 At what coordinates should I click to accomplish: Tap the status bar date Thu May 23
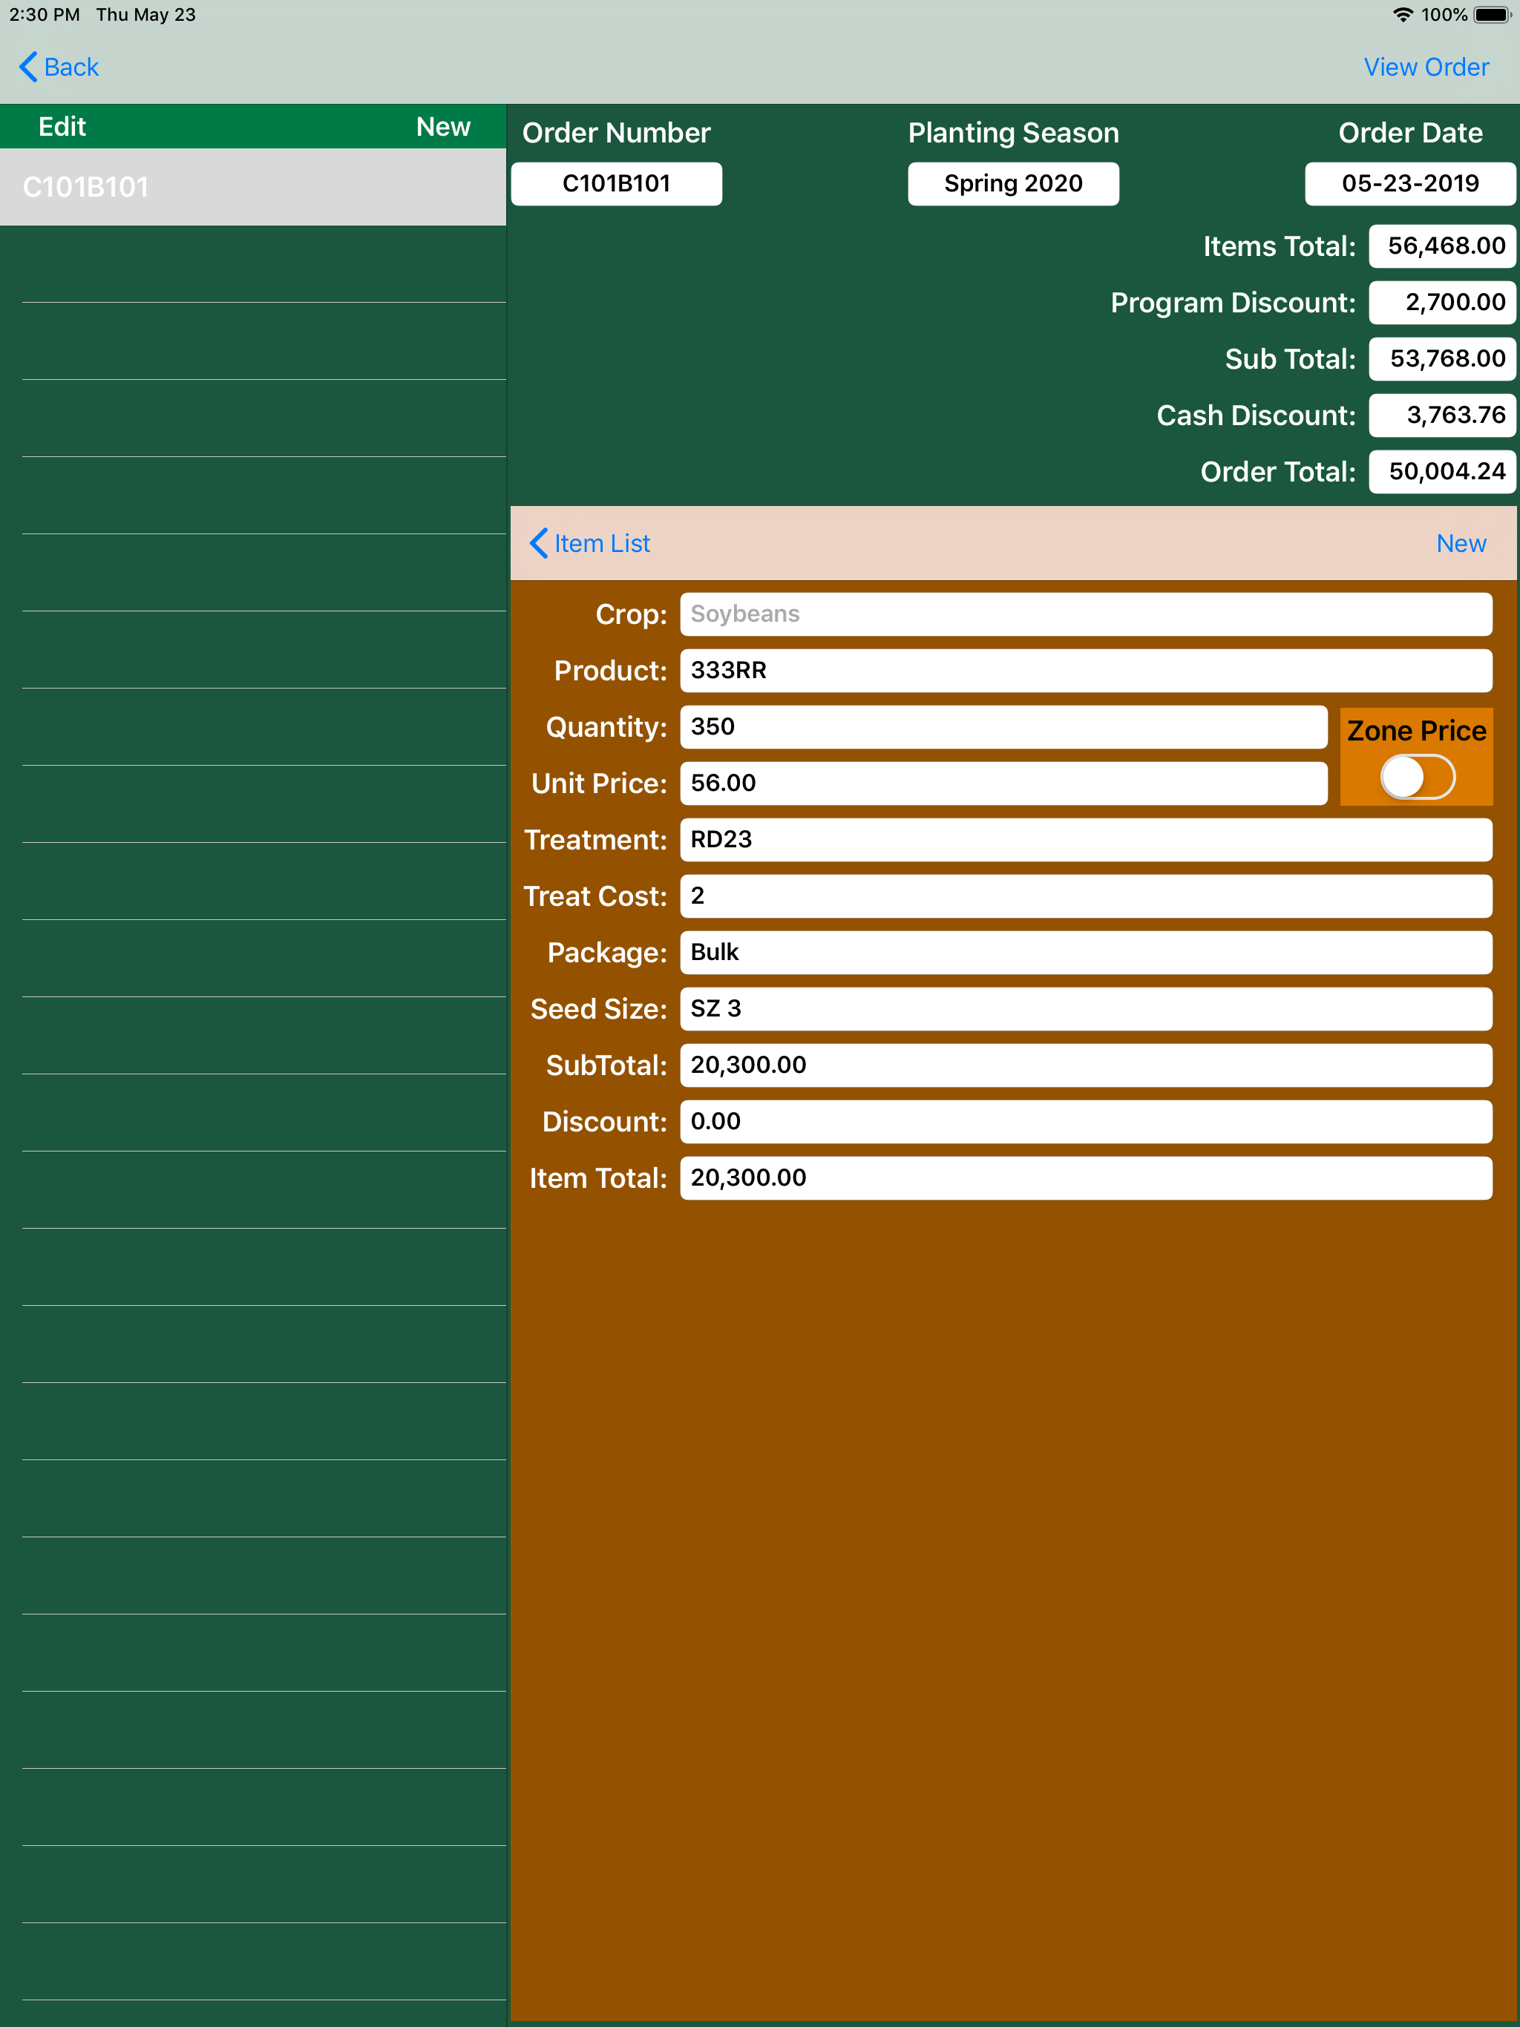(x=145, y=15)
